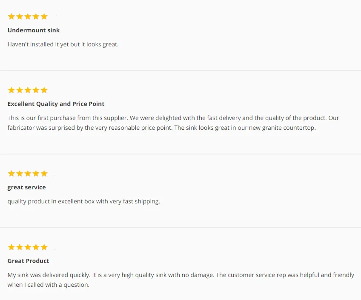Screen dimensions: 361x300
Task: Click fourth star of the Great Product review
Action: point(36,247)
